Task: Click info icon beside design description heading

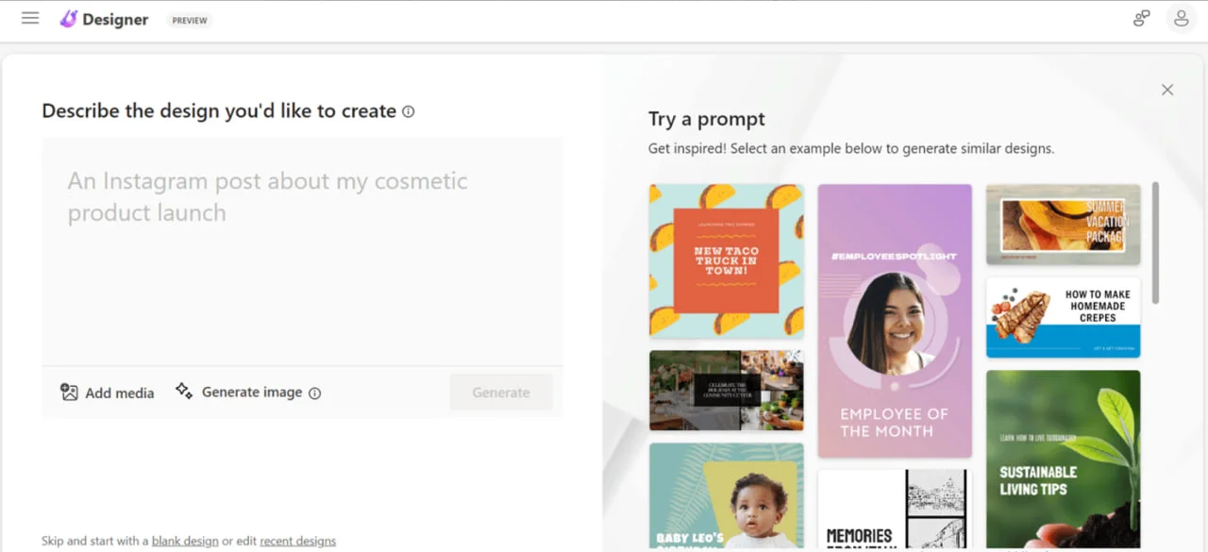Action: 409,111
